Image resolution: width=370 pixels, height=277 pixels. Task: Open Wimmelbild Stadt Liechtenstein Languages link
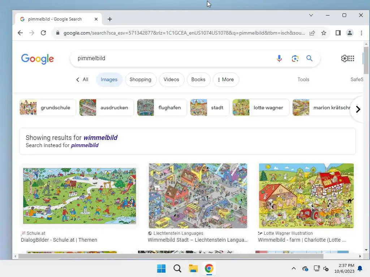198,240
